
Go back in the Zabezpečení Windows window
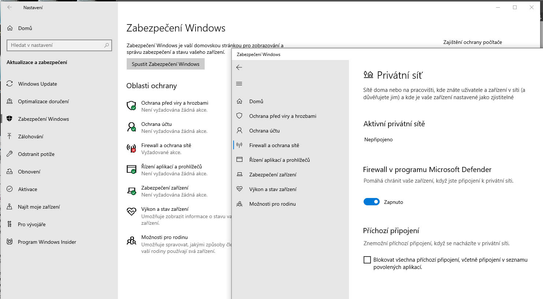click(x=239, y=67)
